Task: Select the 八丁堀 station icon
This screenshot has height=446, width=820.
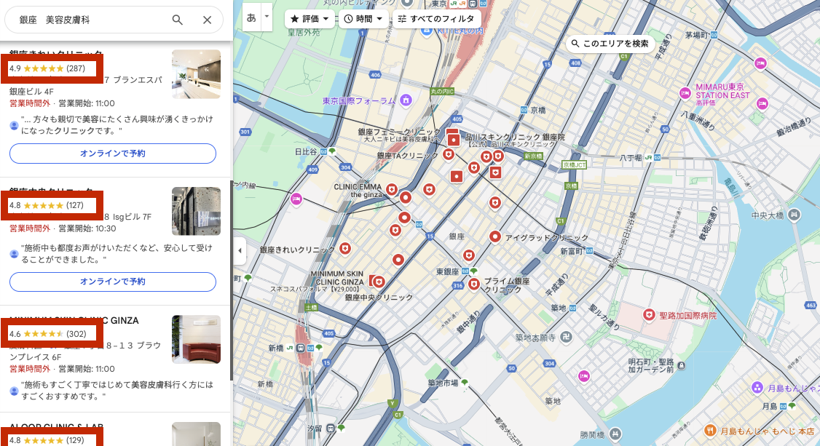Action: coord(657,157)
